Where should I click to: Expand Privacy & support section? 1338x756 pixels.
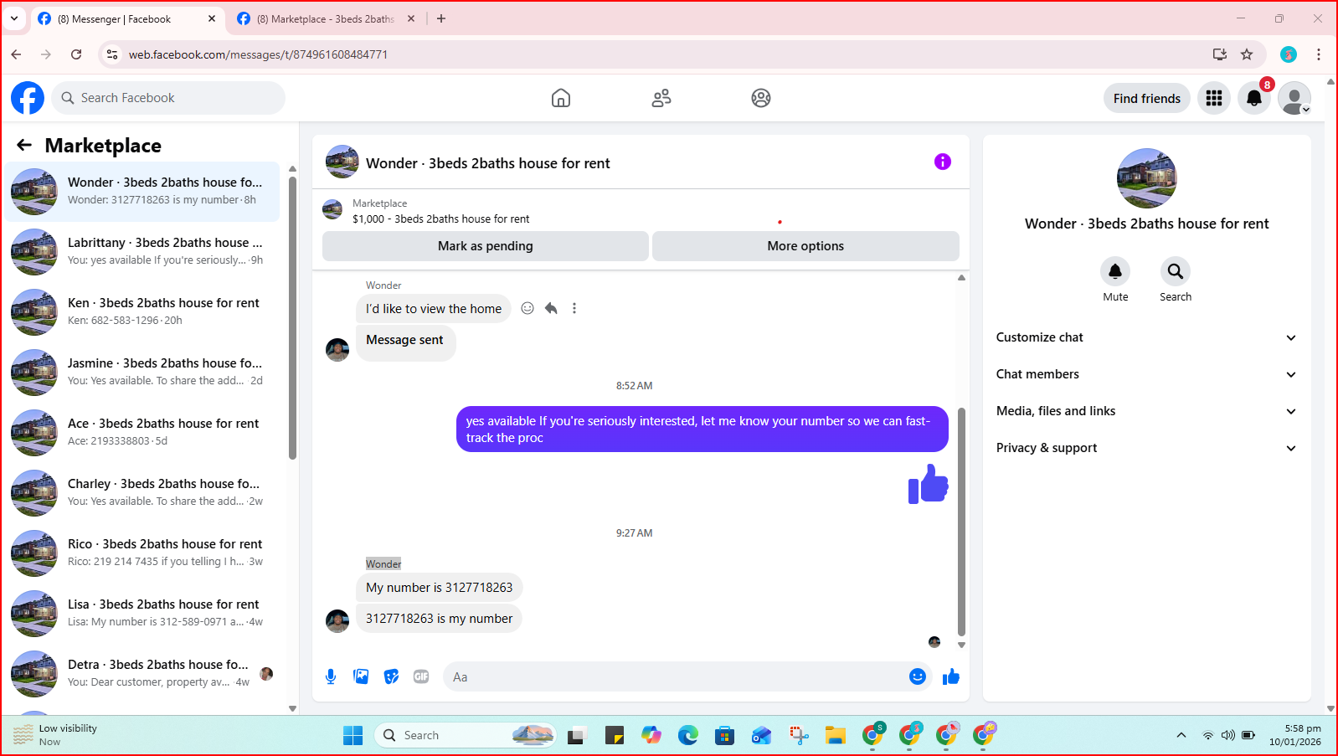[1146, 448]
